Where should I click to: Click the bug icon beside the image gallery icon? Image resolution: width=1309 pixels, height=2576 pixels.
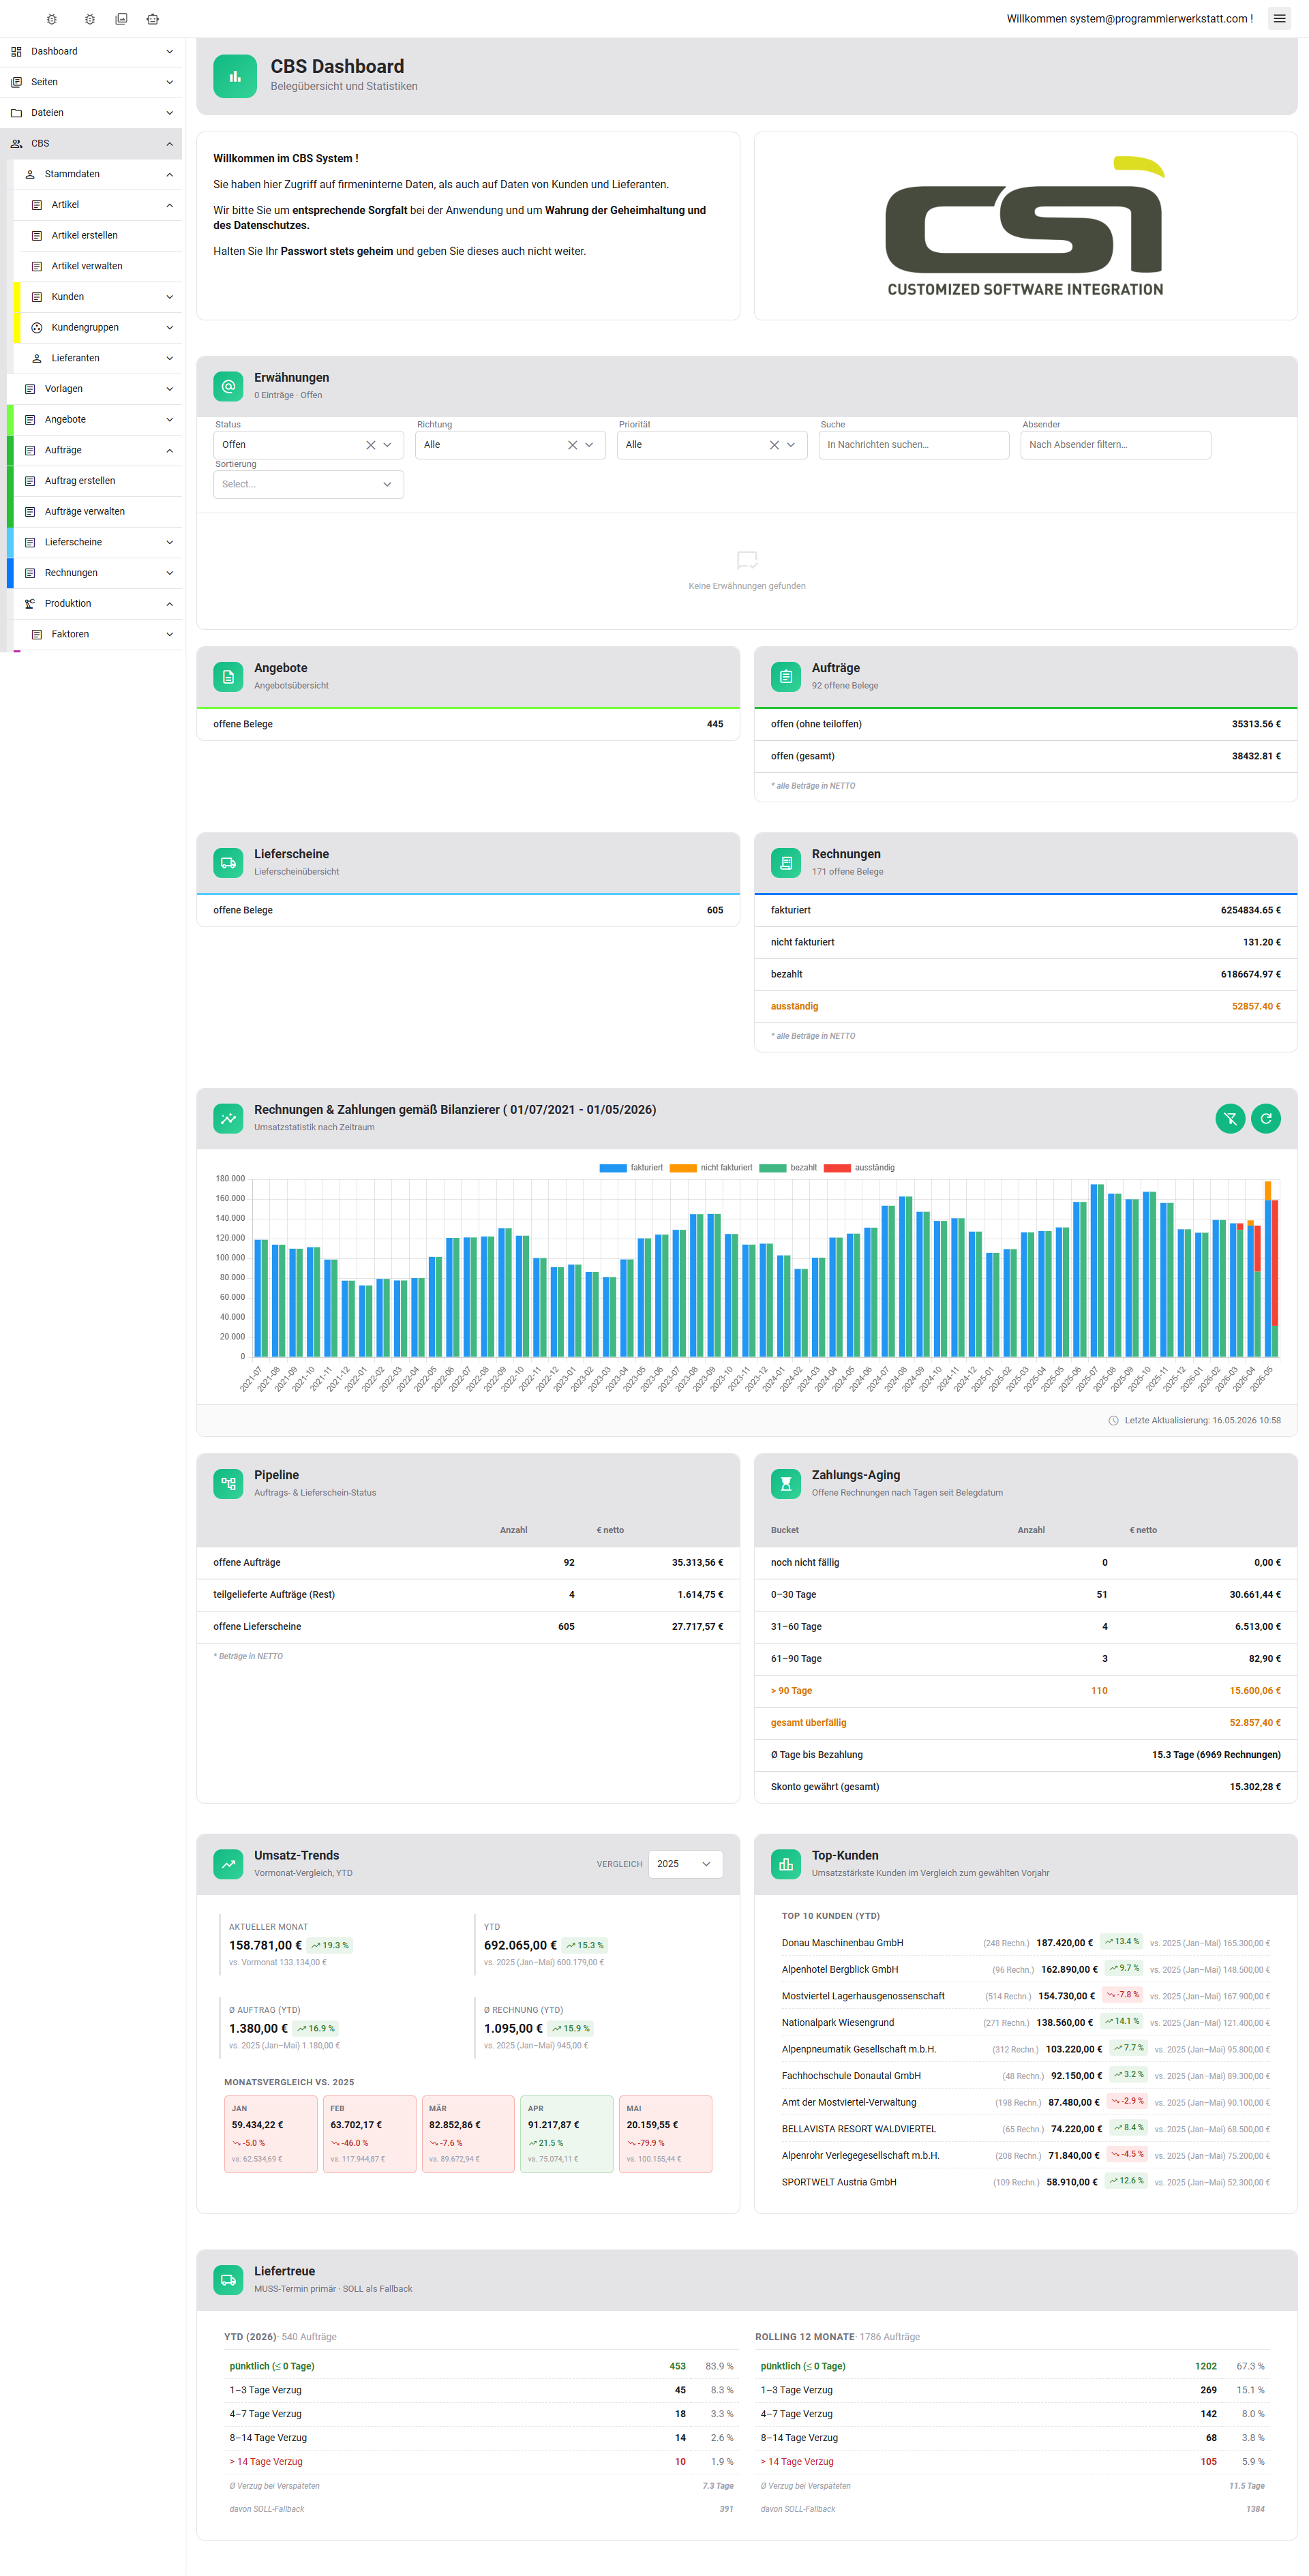[x=90, y=19]
